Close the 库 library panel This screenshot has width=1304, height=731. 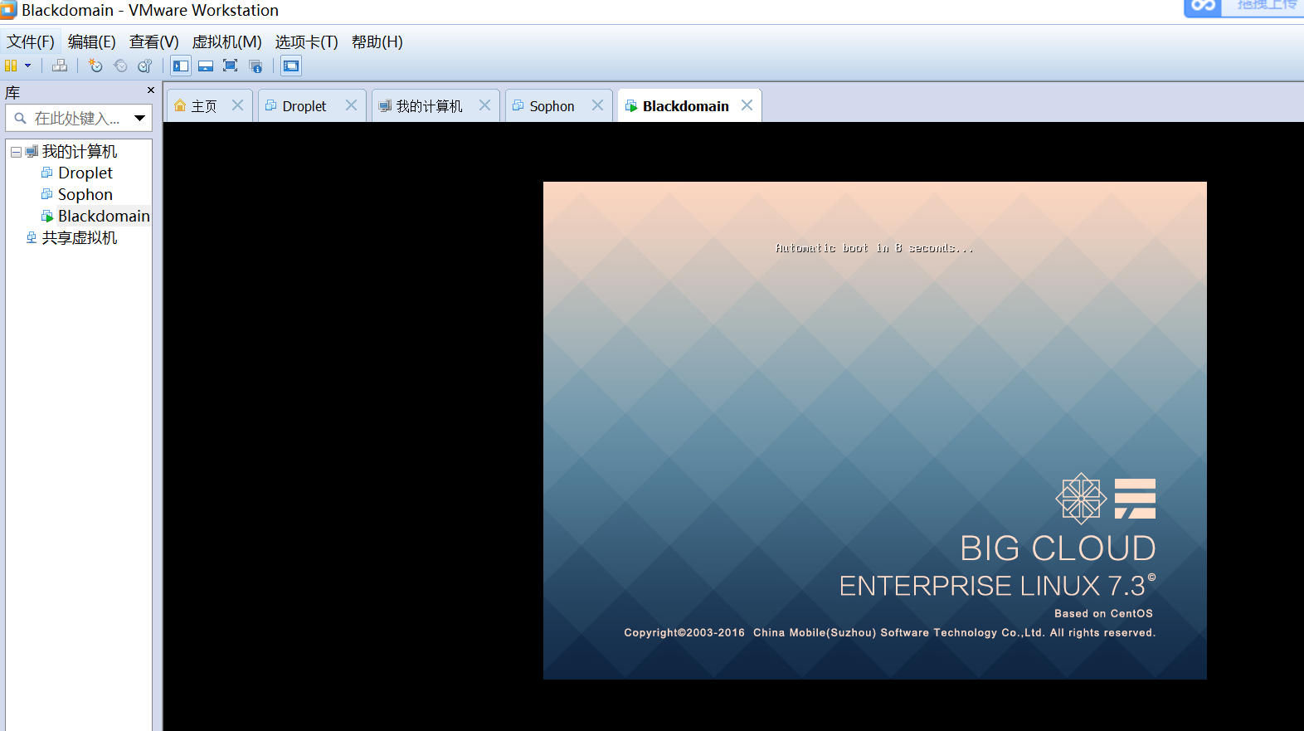point(151,90)
